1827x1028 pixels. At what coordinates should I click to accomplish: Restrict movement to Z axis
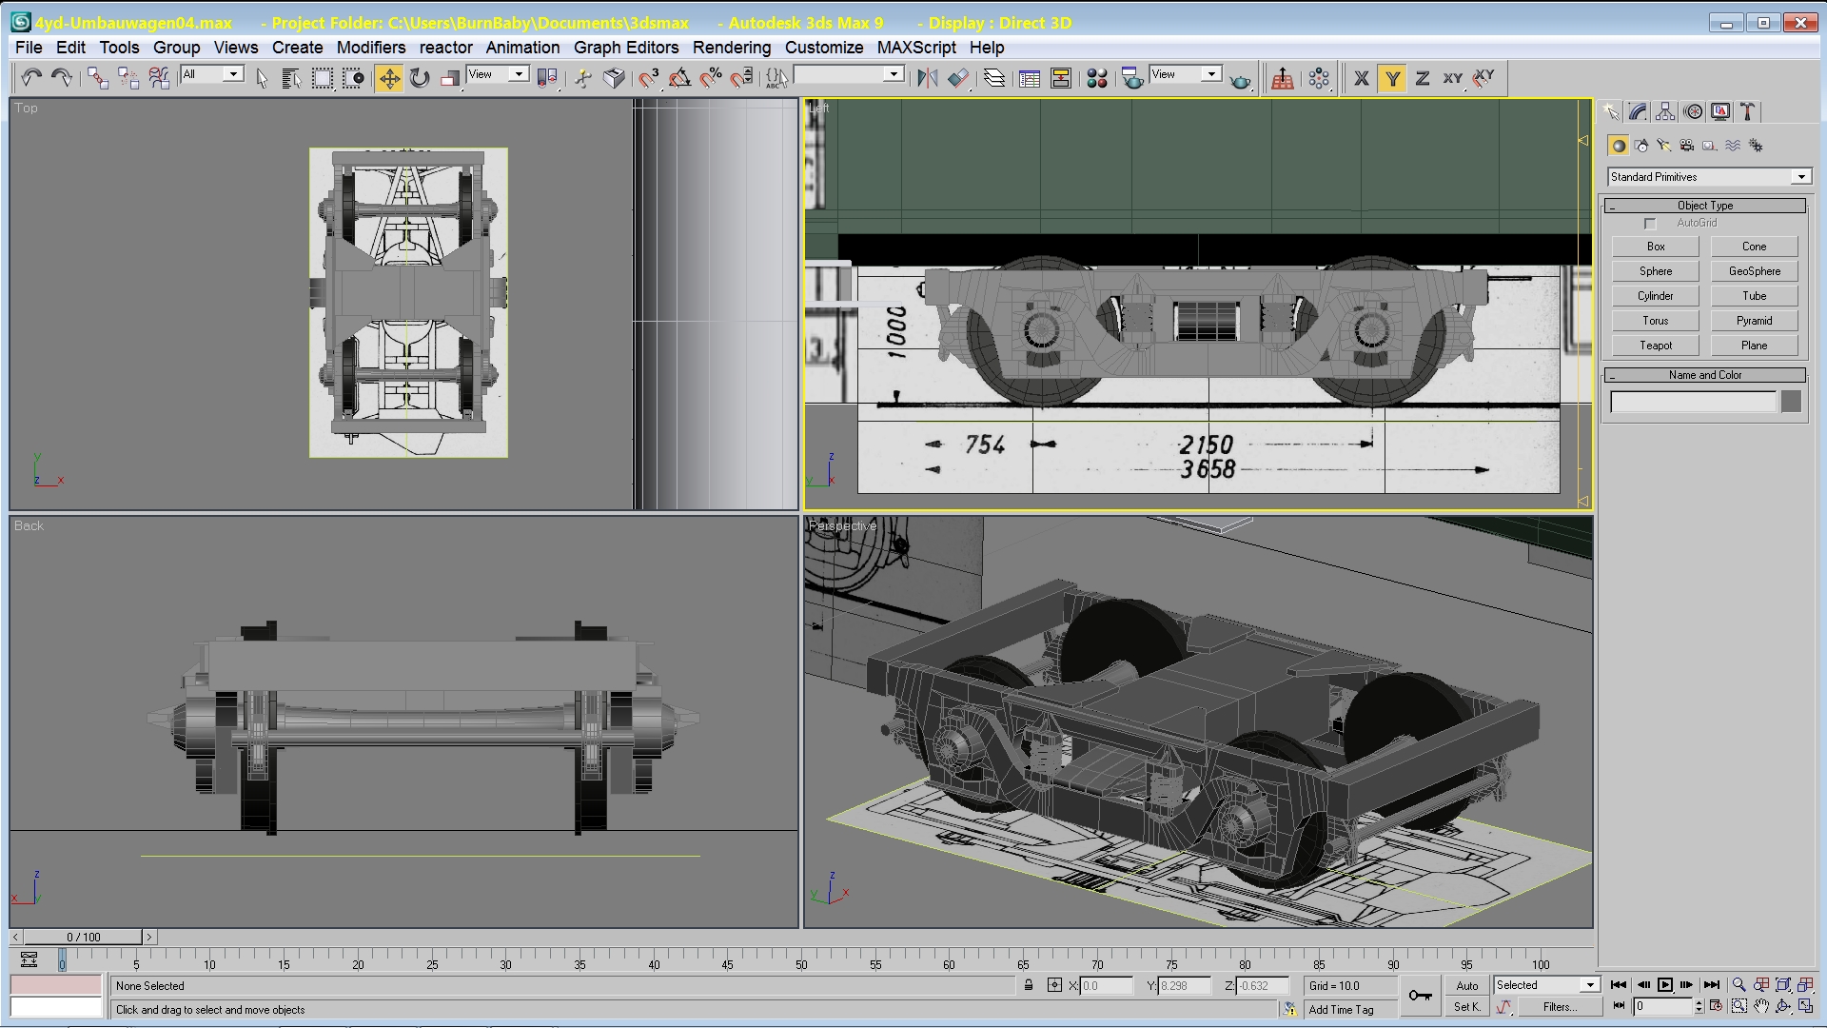pyautogui.click(x=1422, y=78)
